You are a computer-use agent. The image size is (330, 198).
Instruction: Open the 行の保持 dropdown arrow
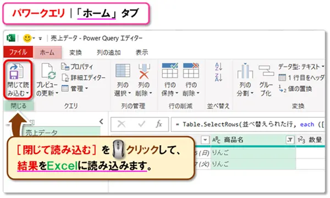click(177, 93)
